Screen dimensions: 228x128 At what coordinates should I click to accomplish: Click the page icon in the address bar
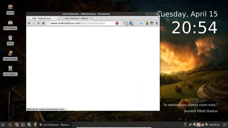click(x=48, y=23)
